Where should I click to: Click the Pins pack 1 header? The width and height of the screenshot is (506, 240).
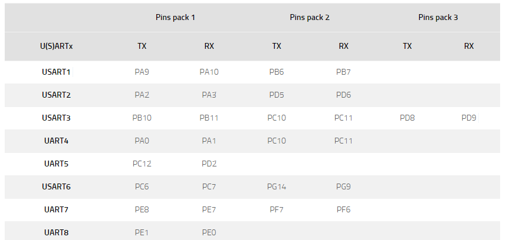tap(175, 18)
